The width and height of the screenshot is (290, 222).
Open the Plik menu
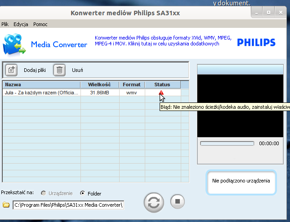point(5,24)
